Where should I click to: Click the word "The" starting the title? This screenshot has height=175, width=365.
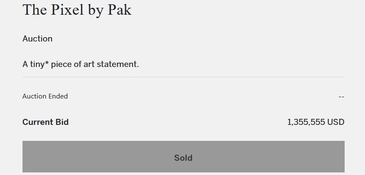pos(34,10)
